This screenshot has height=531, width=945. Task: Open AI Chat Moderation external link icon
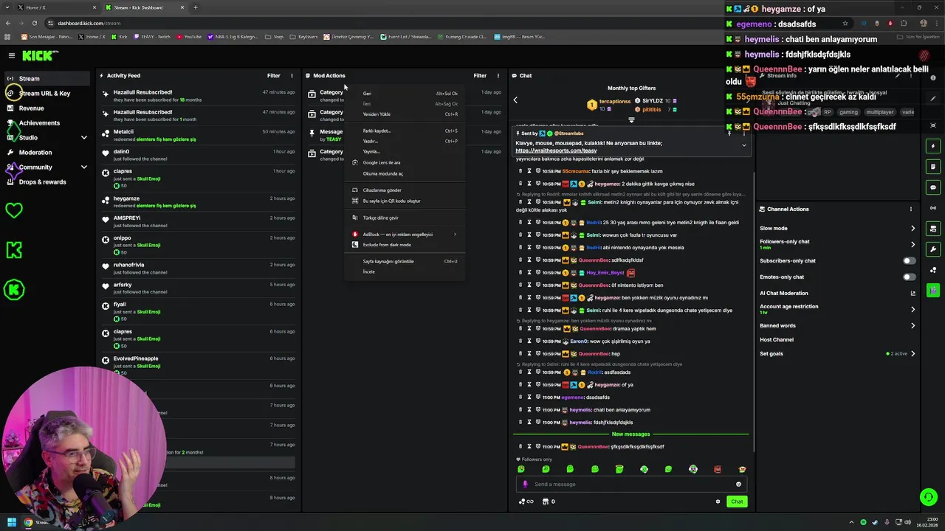tap(913, 293)
